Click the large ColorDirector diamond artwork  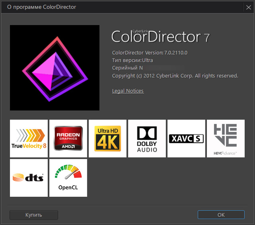point(55,68)
